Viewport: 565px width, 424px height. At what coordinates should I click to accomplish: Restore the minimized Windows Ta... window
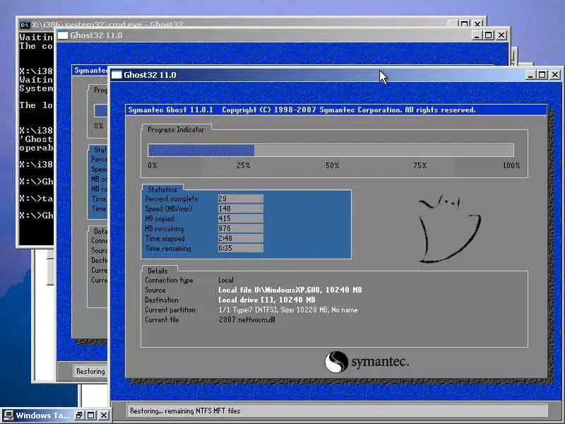(x=79, y=416)
